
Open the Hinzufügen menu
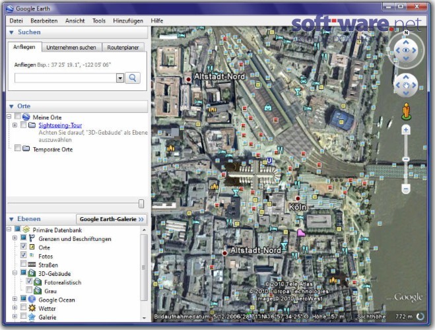(128, 21)
